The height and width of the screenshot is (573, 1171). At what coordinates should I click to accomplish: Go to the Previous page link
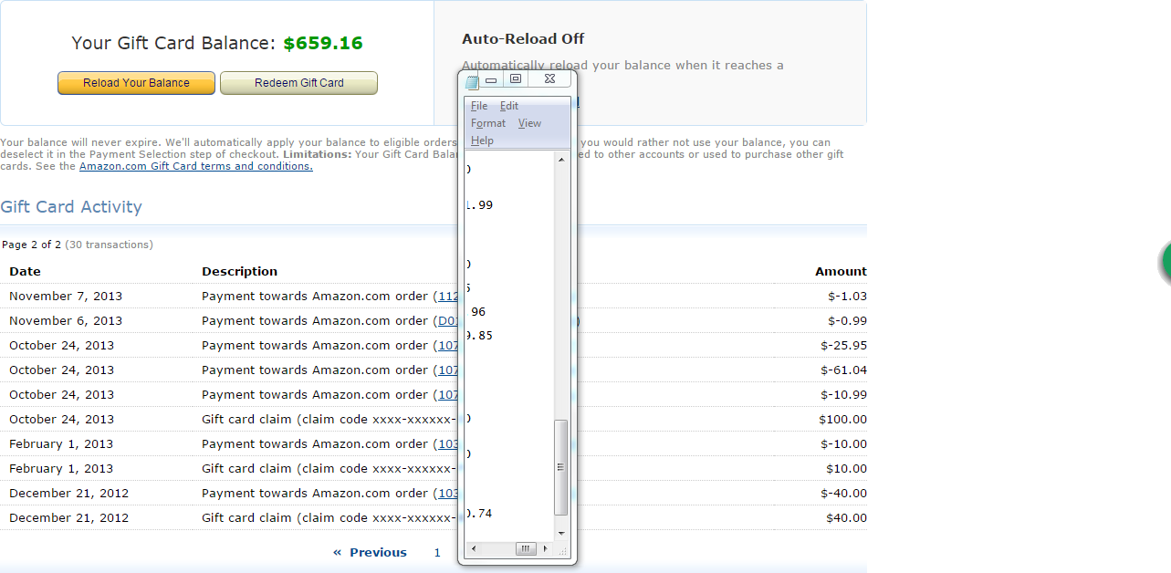[370, 552]
